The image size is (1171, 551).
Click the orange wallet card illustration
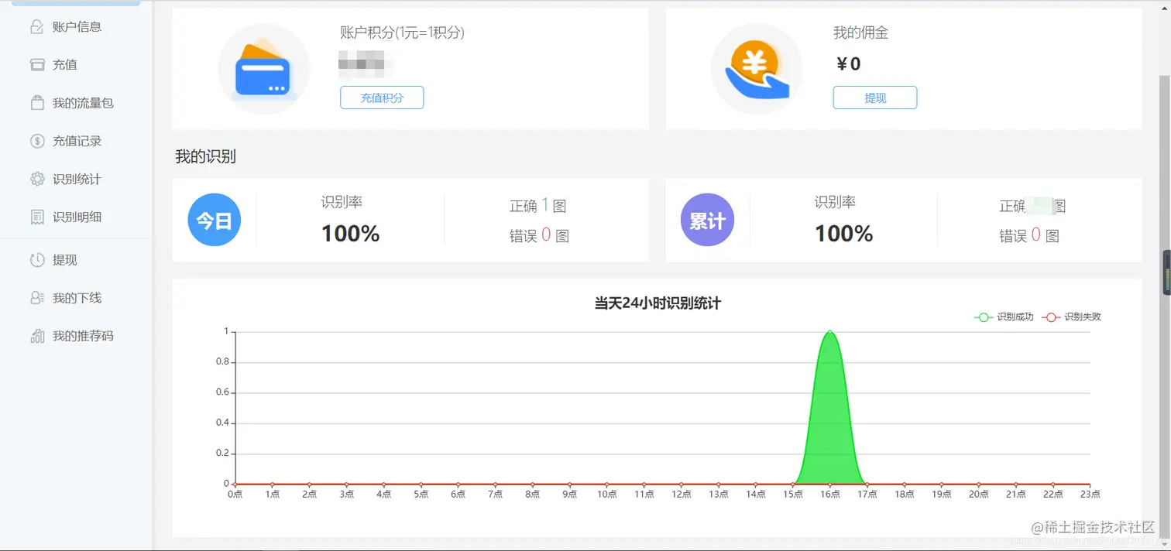click(264, 68)
